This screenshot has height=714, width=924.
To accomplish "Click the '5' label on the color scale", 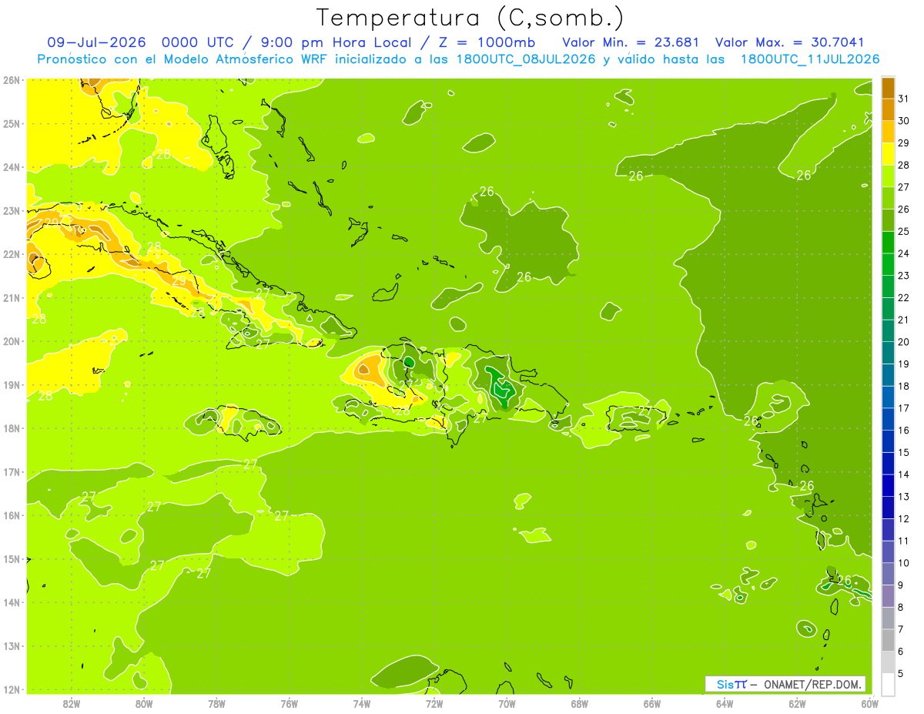I will (901, 673).
